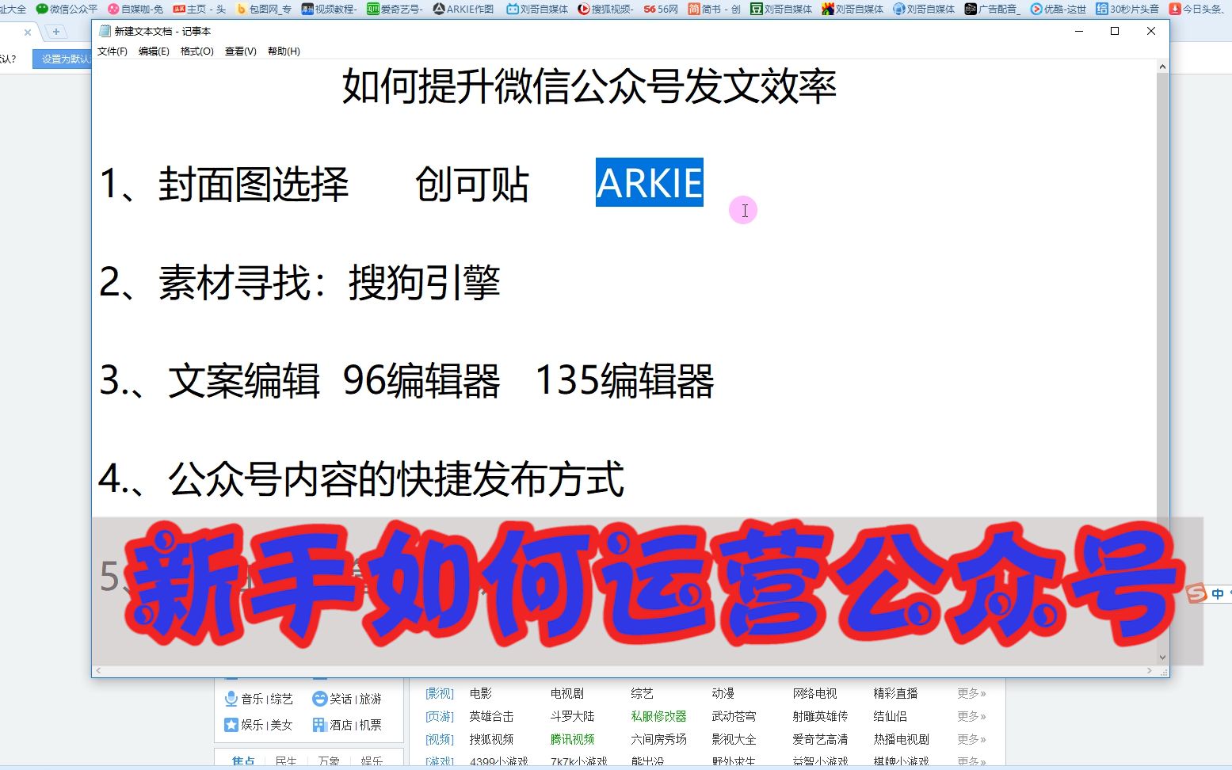This screenshot has width=1232, height=770.
Task: Open the 文件(F) menu in Notepad
Action: tap(112, 51)
